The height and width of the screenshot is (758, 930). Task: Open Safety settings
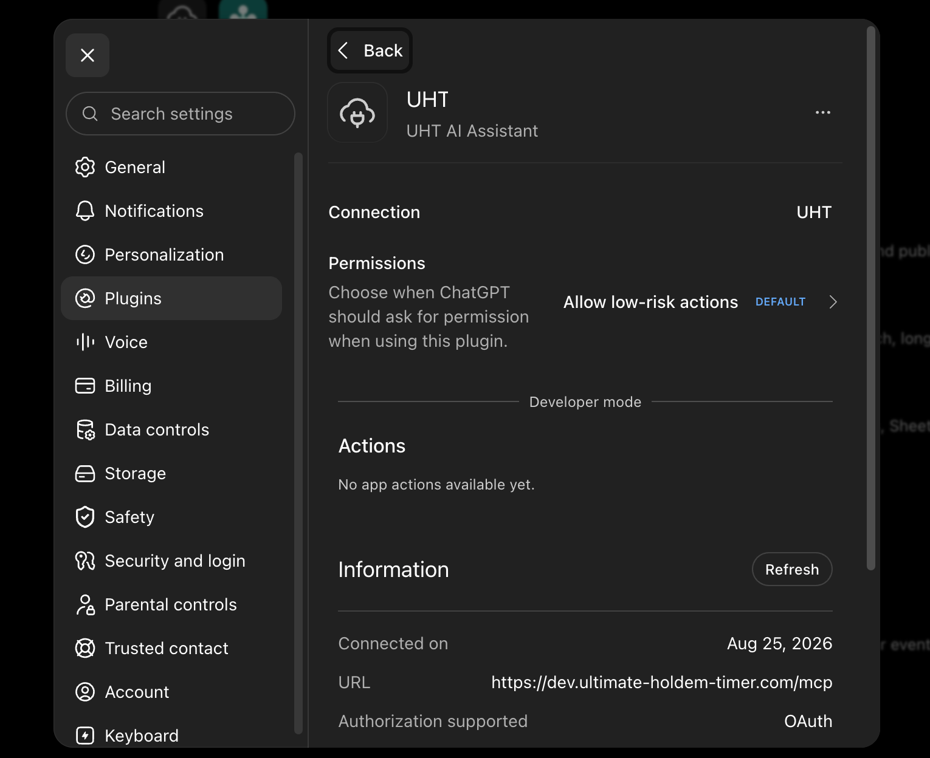pos(171,517)
